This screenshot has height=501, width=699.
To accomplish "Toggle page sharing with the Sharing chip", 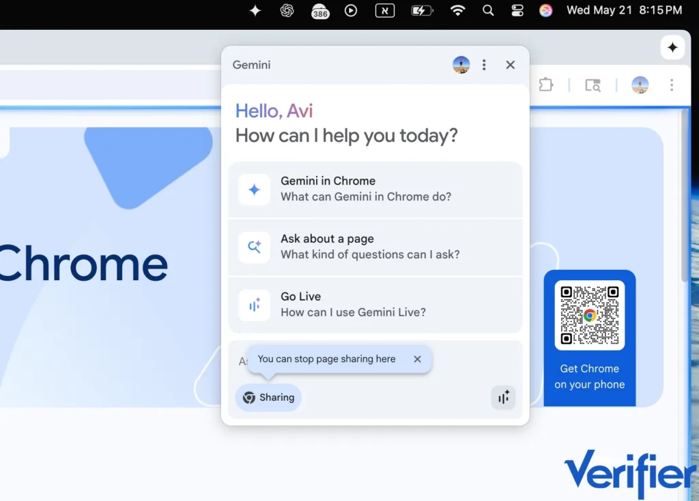I will click(x=268, y=397).
